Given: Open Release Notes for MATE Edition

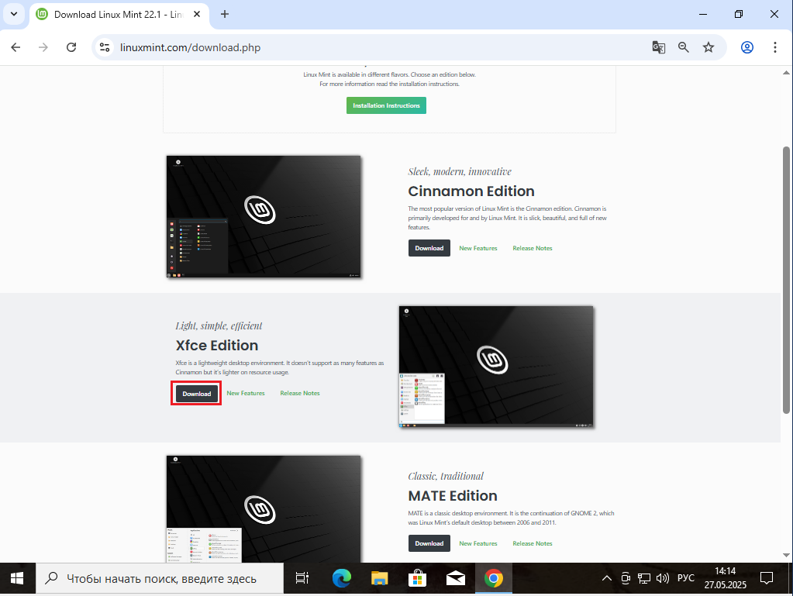Looking at the screenshot, I should pyautogui.click(x=532, y=543).
